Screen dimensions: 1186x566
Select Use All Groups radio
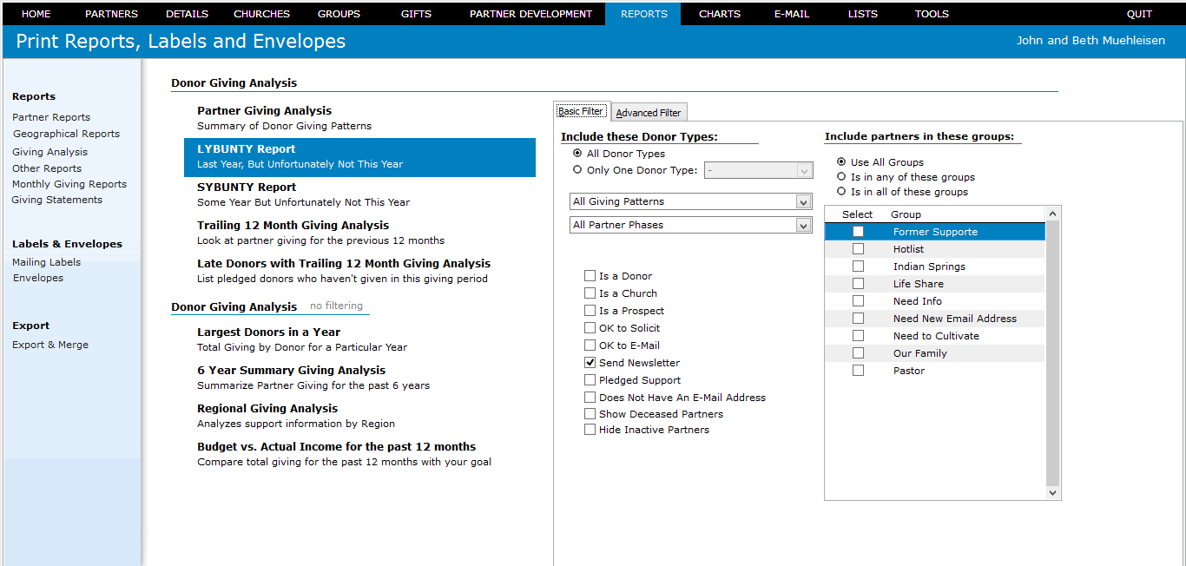(841, 162)
